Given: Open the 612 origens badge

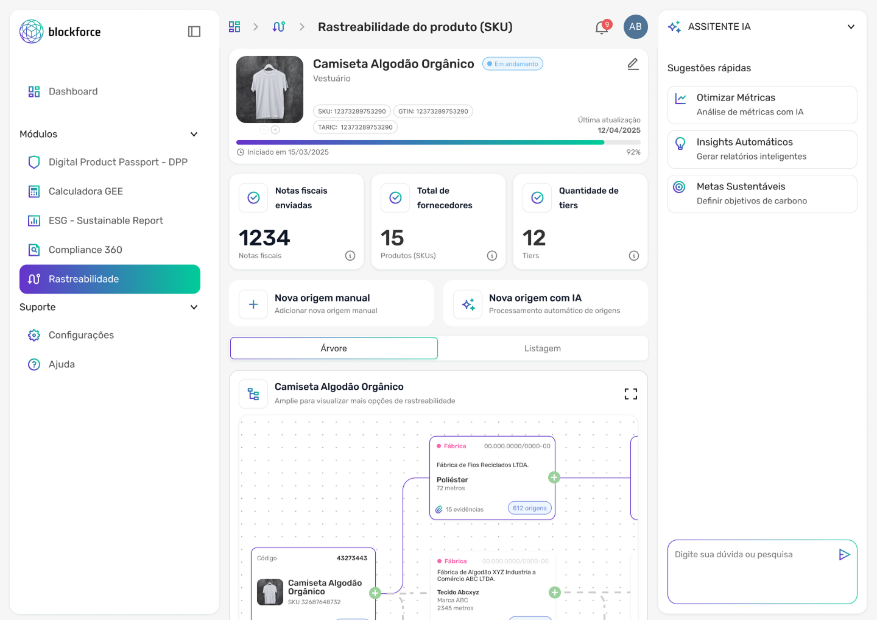Looking at the screenshot, I should pos(530,508).
